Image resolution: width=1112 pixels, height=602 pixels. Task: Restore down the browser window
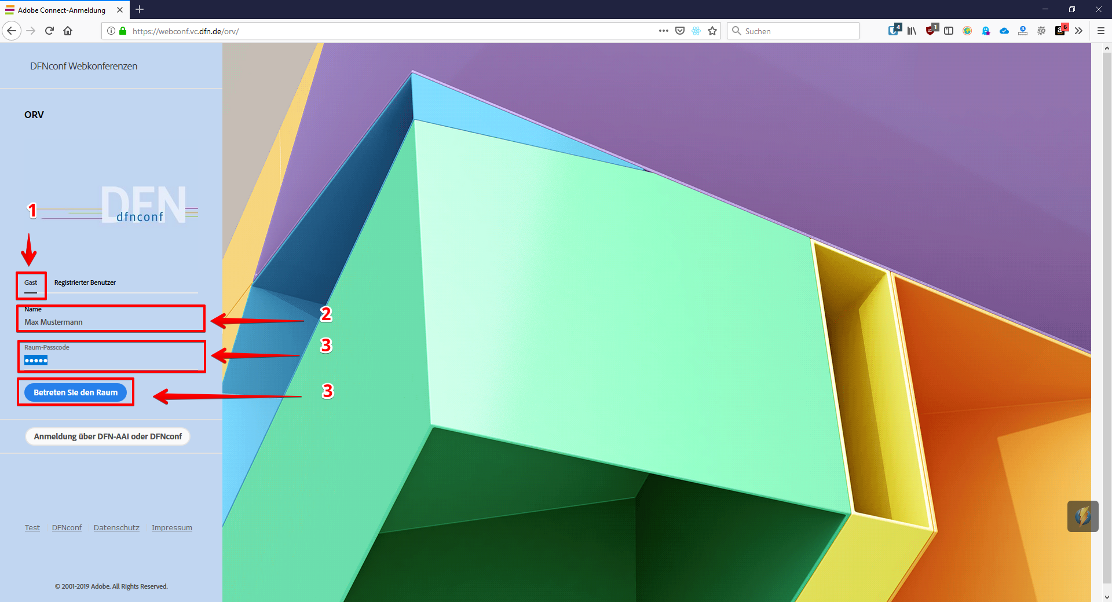1072,9
